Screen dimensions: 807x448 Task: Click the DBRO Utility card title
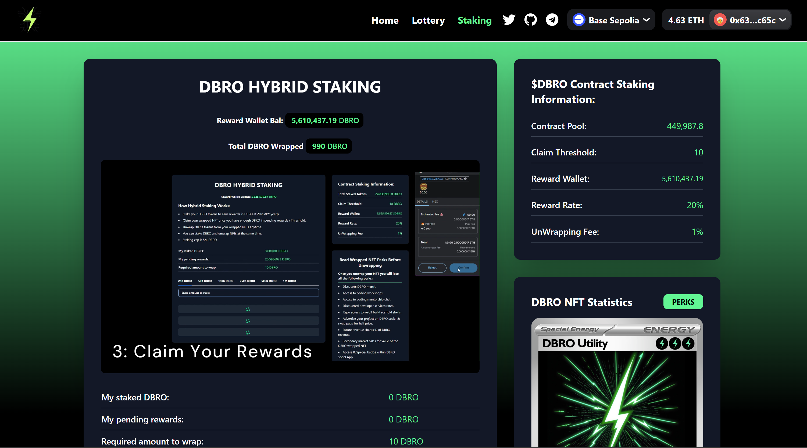click(x=574, y=344)
